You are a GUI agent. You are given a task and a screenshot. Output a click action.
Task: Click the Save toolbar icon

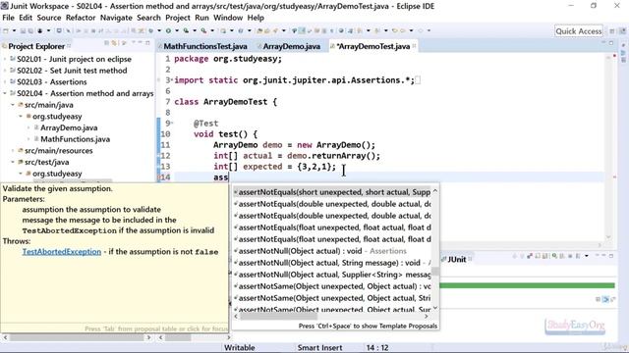[x=23, y=30]
